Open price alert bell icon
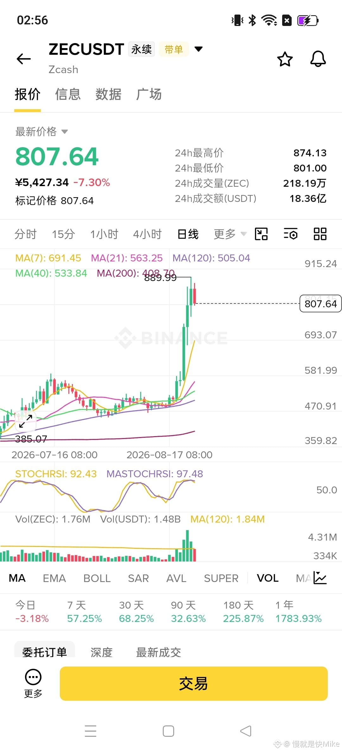 pyautogui.click(x=318, y=59)
